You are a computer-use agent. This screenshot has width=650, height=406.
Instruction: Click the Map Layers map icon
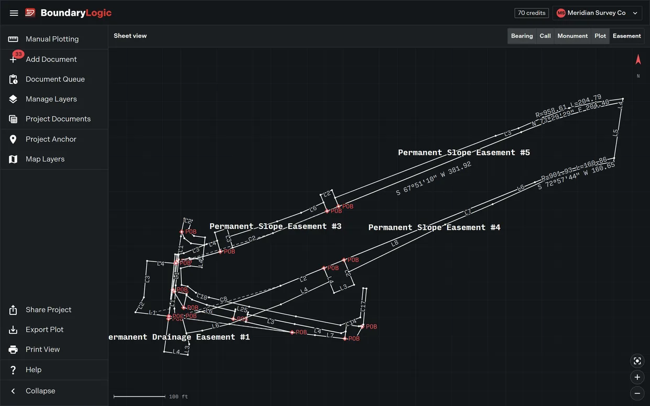pos(13,159)
